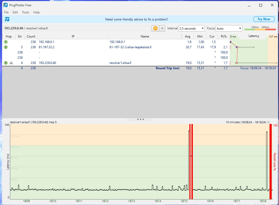The image size is (279, 205).
Task: Select the green hop 1 circle
Action: (6, 42)
